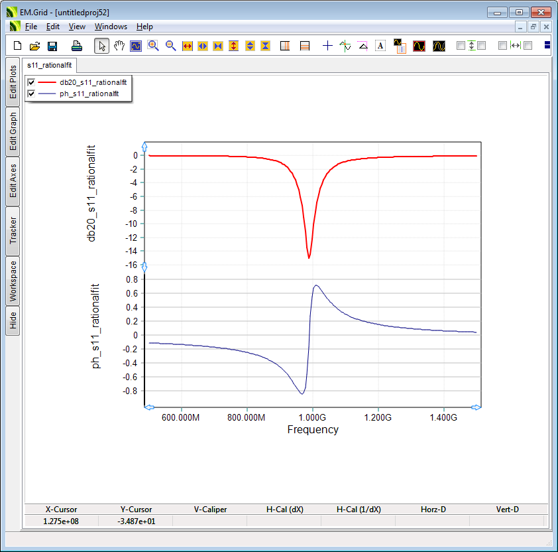Uncheck the db20_s11_rationalfit legend checkbox
The height and width of the screenshot is (552, 558).
point(31,82)
